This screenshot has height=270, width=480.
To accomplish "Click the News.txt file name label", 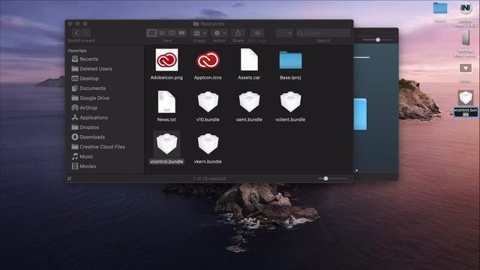I will (x=166, y=120).
